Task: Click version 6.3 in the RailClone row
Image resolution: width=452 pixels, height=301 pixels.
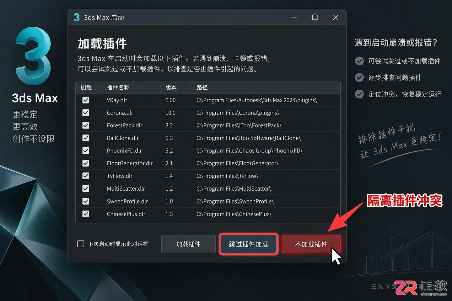Action: 169,138
